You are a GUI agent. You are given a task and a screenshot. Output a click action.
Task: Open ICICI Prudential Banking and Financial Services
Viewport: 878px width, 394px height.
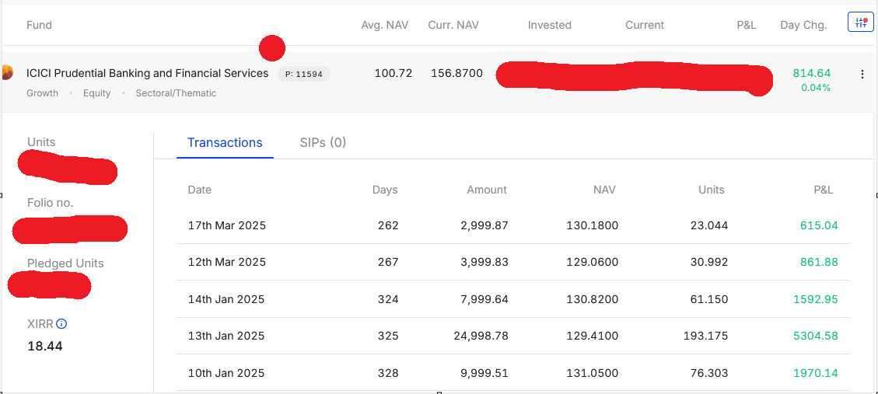[147, 74]
